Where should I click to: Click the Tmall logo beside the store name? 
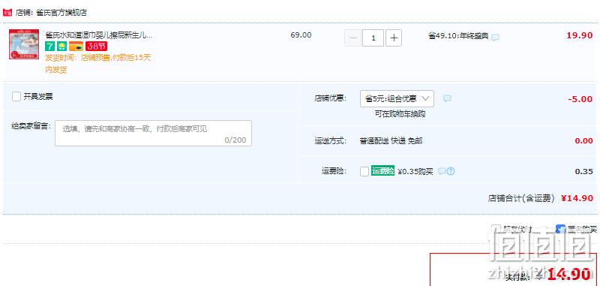(x=7, y=12)
